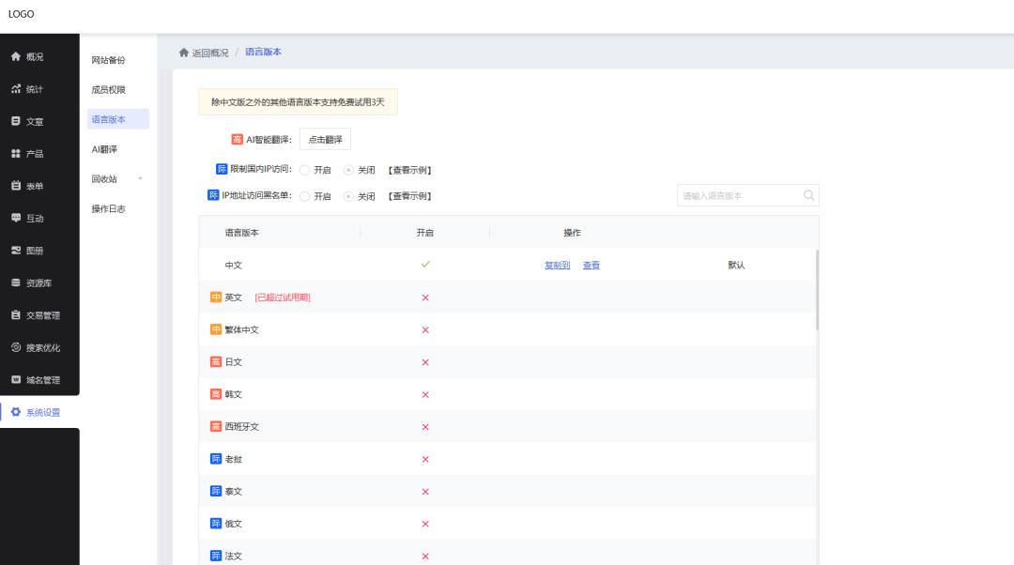The height and width of the screenshot is (565, 1014).
Task: Select 开启 for 限制国内IP访问
Action: (x=304, y=170)
